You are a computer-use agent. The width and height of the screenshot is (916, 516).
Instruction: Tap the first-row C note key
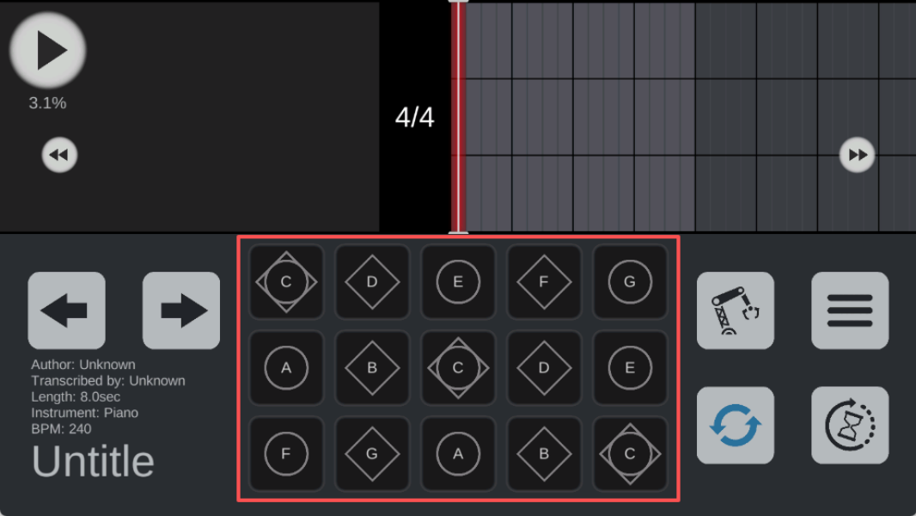(286, 282)
